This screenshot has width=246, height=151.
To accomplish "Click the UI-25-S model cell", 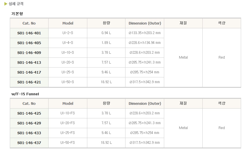I will click(x=68, y=72).
